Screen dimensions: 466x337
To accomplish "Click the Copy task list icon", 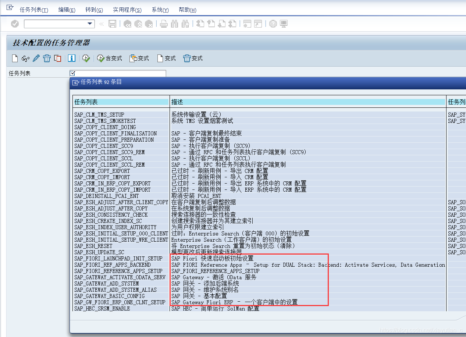I will pos(57,58).
